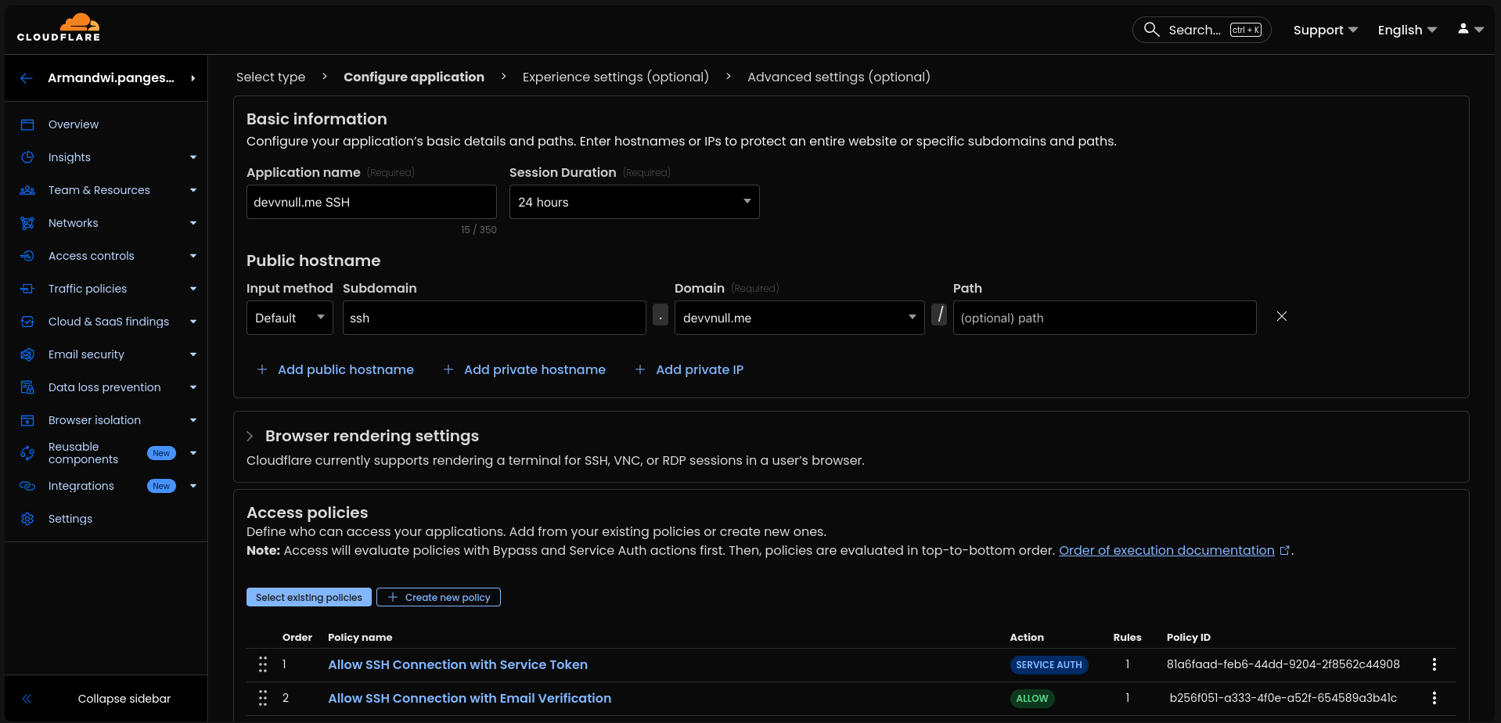Click the ALLOW action badge
The image size is (1501, 723).
[x=1032, y=699]
